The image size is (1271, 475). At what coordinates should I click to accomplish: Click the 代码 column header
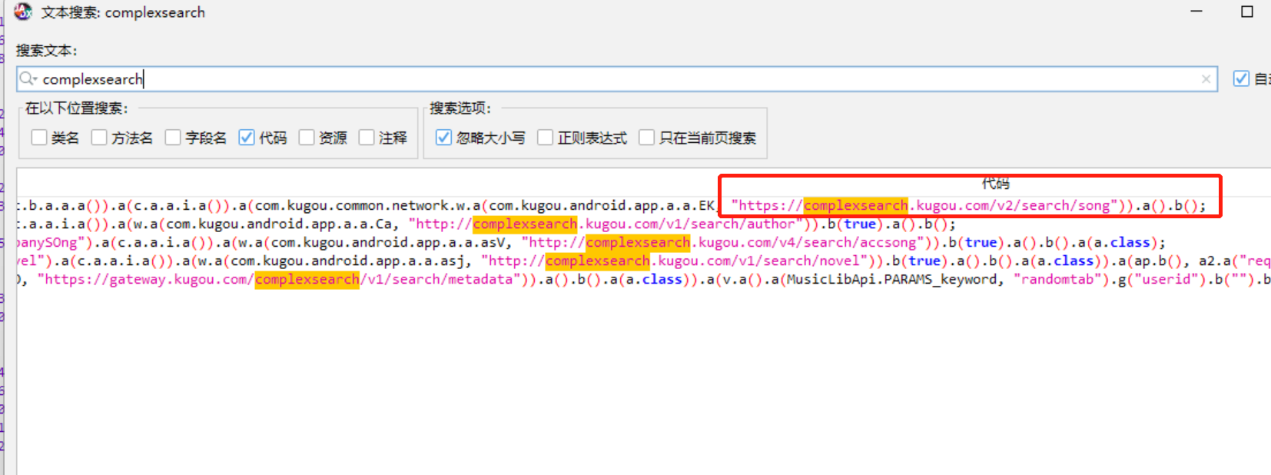(996, 183)
